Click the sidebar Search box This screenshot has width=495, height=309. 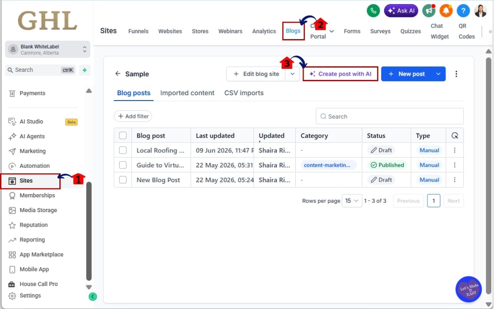[x=41, y=70]
